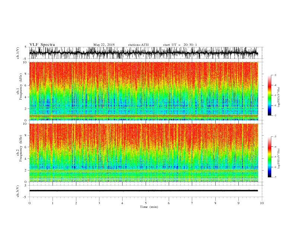Click the ch.2 colorbar "-7" tick value
The width and height of the screenshot is (295, 228).
click(x=275, y=177)
